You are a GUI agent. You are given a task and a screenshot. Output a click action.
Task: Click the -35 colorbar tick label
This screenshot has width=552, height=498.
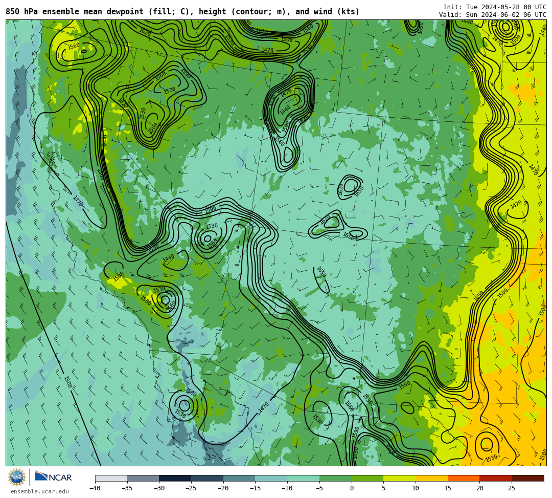point(127,488)
